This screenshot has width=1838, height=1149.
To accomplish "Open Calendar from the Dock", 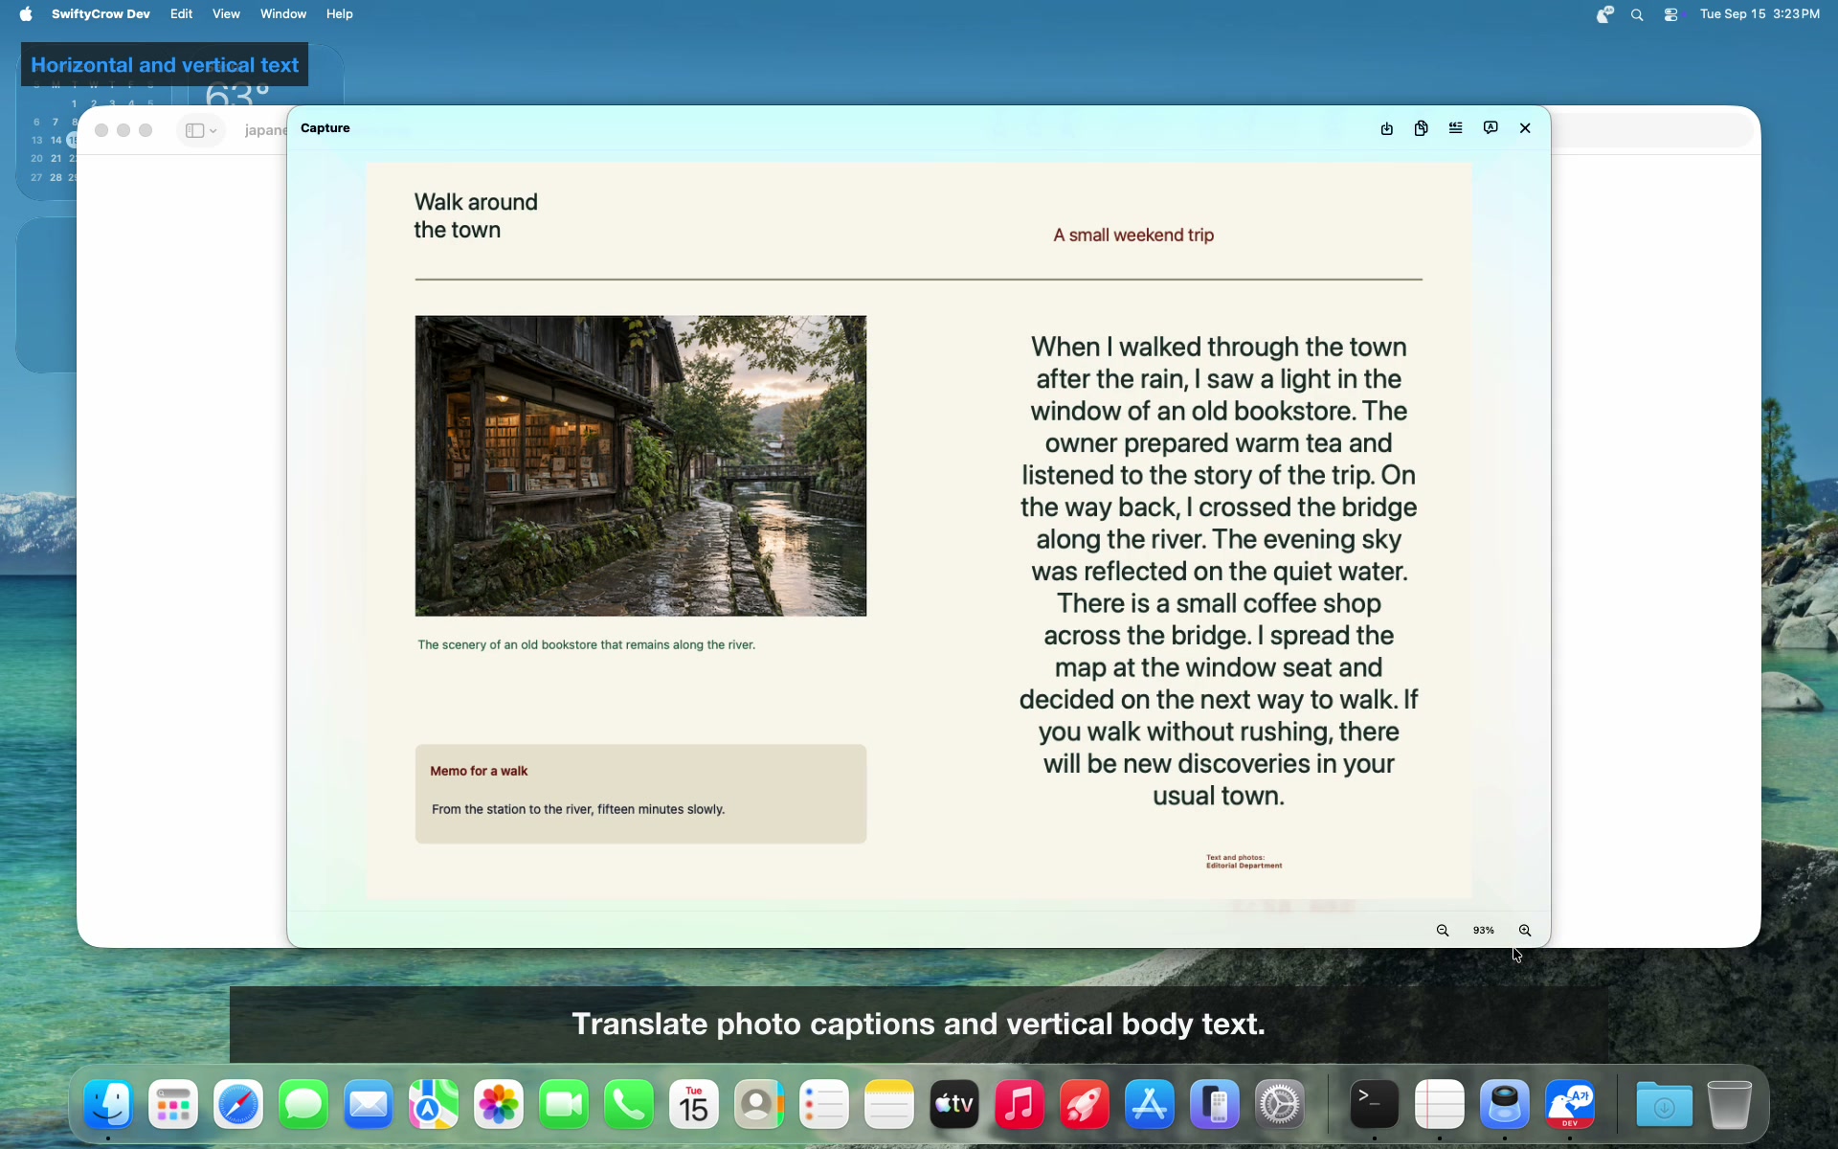I will [x=694, y=1105].
